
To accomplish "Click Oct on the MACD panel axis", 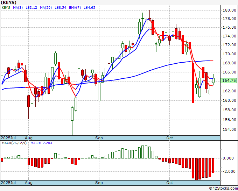I will pos(169,183).
